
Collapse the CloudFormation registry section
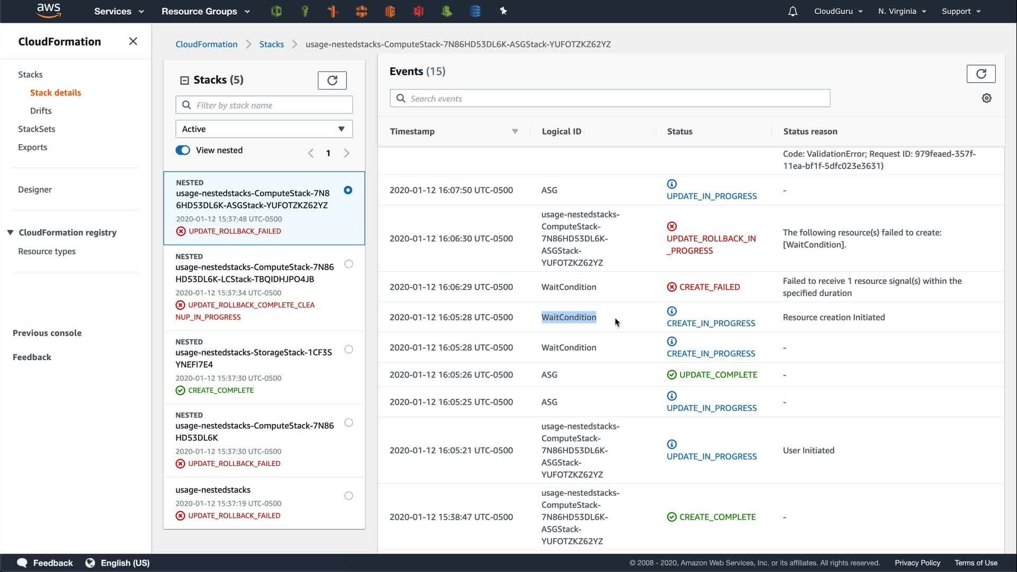(x=10, y=233)
